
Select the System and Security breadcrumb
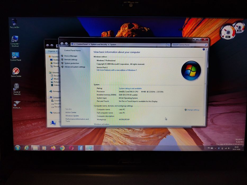[99, 44]
